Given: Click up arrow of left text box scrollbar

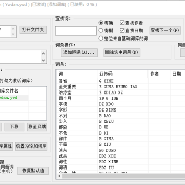Looking at the screenshot, I should click(x=43, y=54).
